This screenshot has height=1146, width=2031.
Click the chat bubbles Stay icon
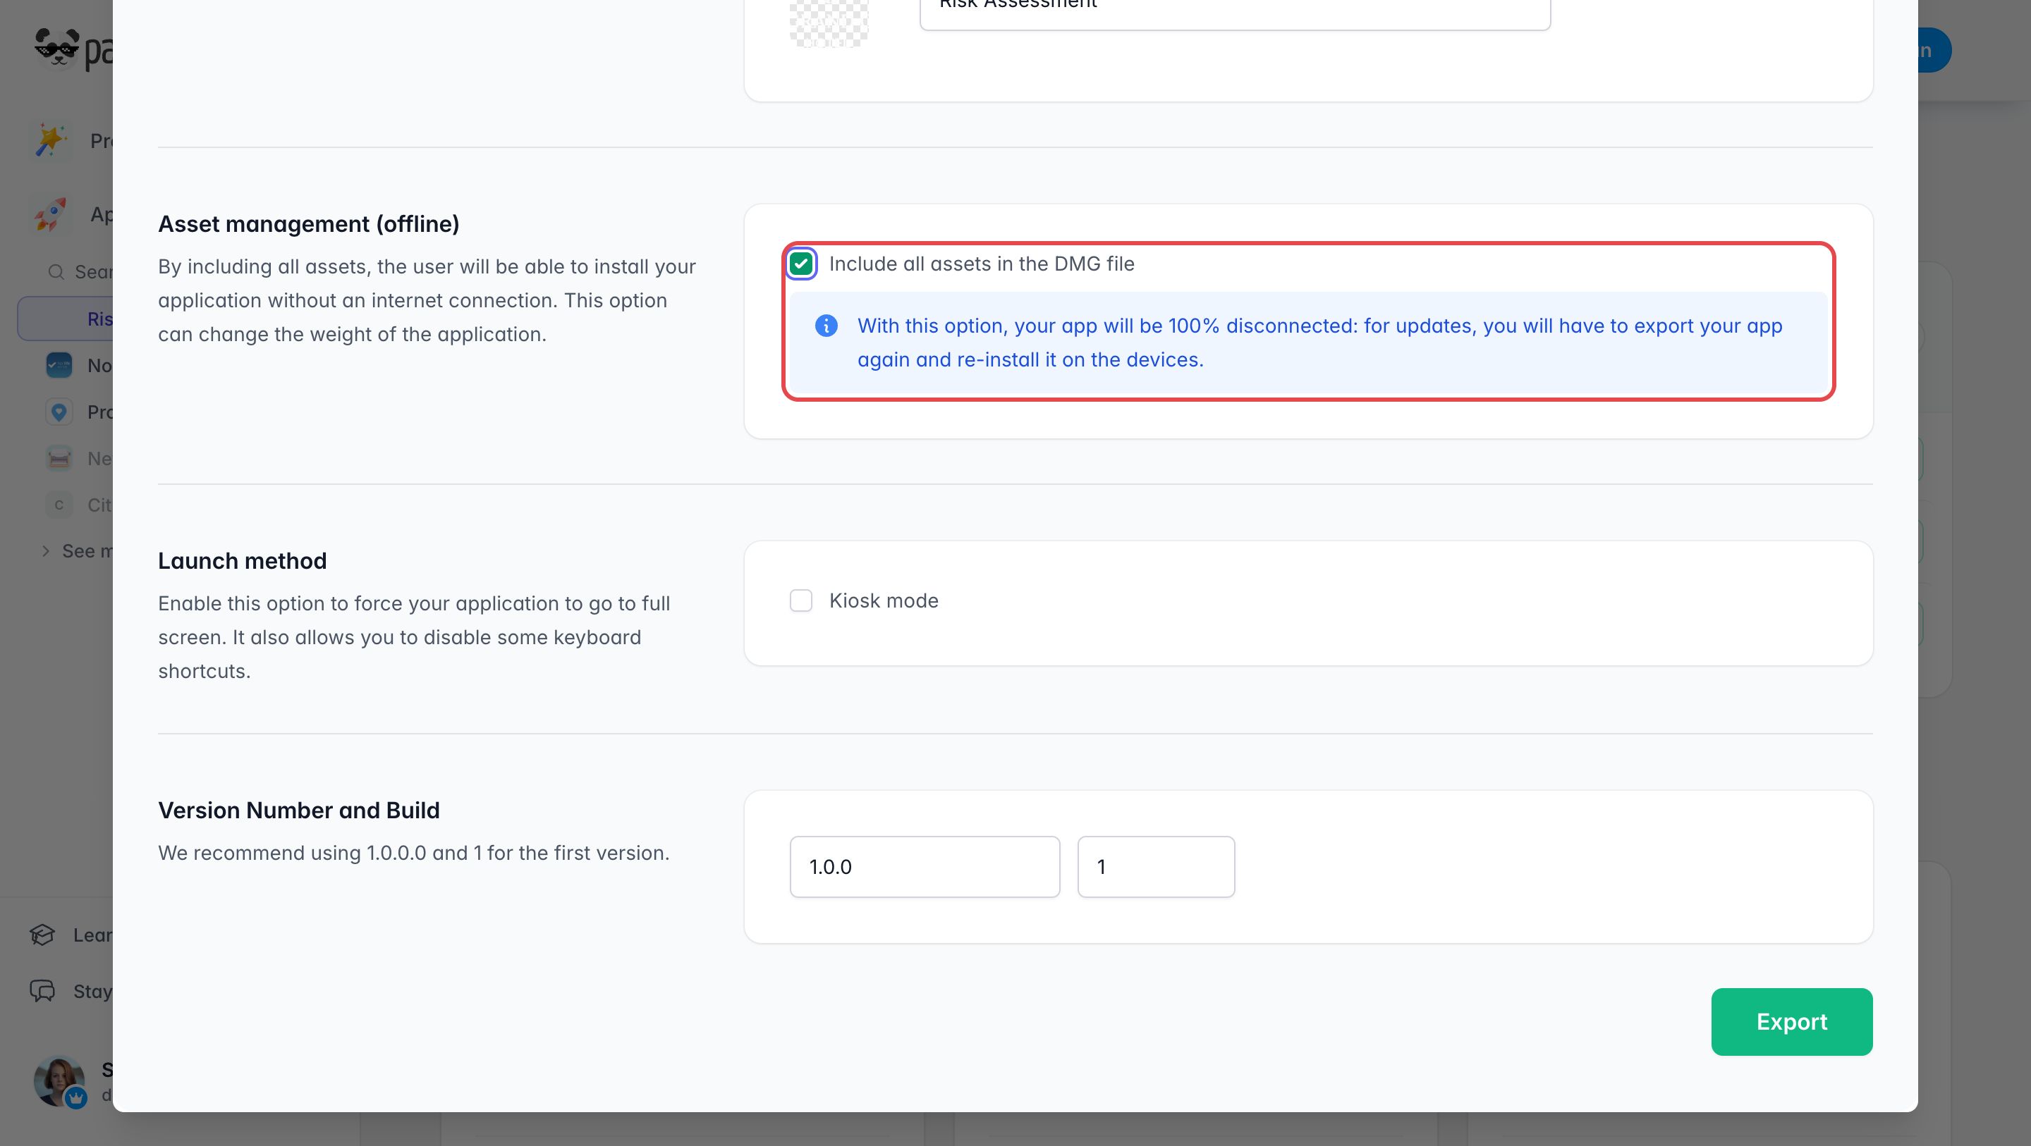(x=42, y=991)
